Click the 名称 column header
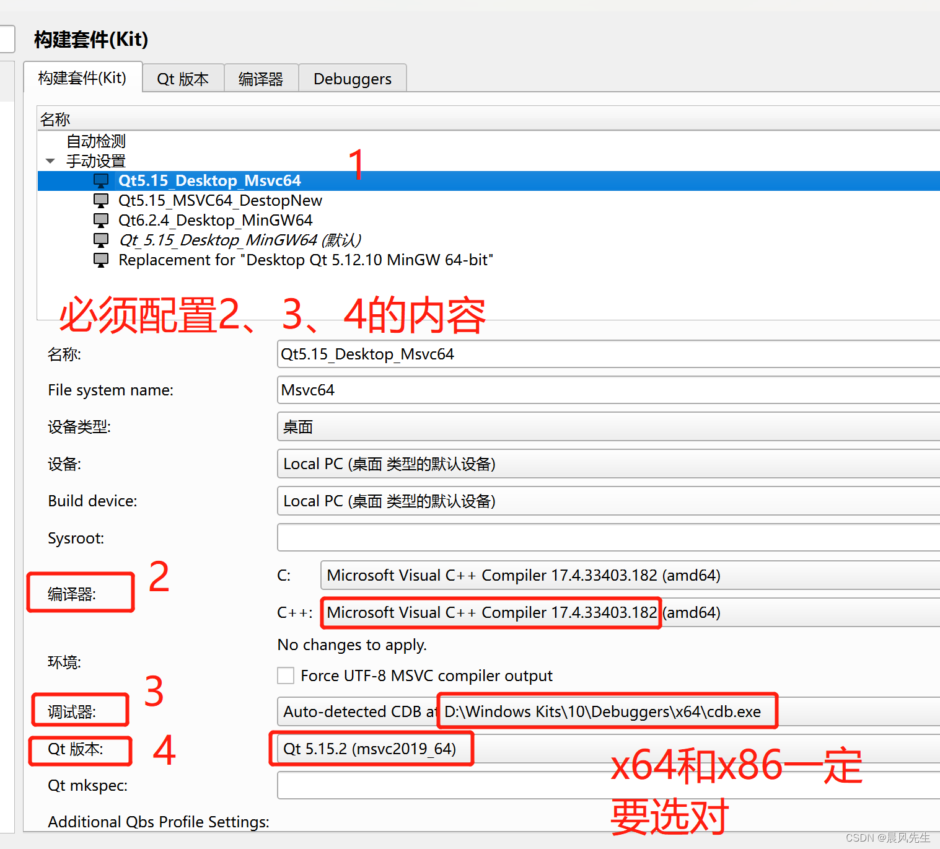 tap(489, 118)
